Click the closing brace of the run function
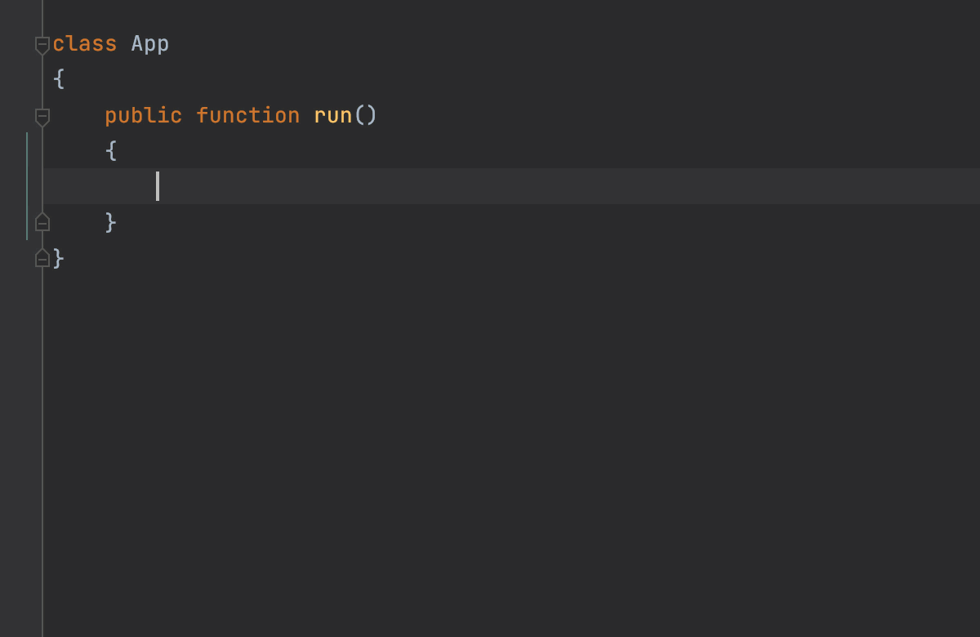 (111, 222)
